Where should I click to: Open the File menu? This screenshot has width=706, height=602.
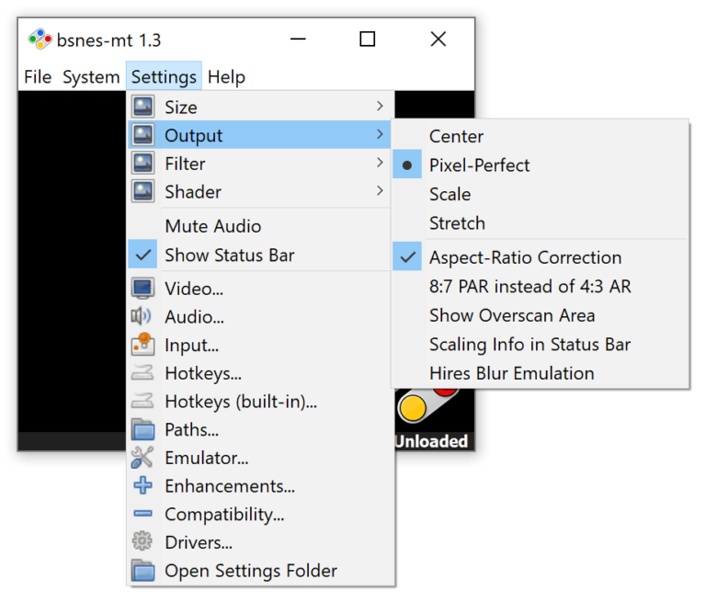click(38, 76)
